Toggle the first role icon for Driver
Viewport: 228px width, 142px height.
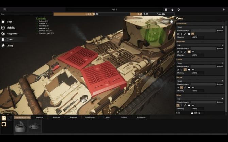[x=178, y=105]
